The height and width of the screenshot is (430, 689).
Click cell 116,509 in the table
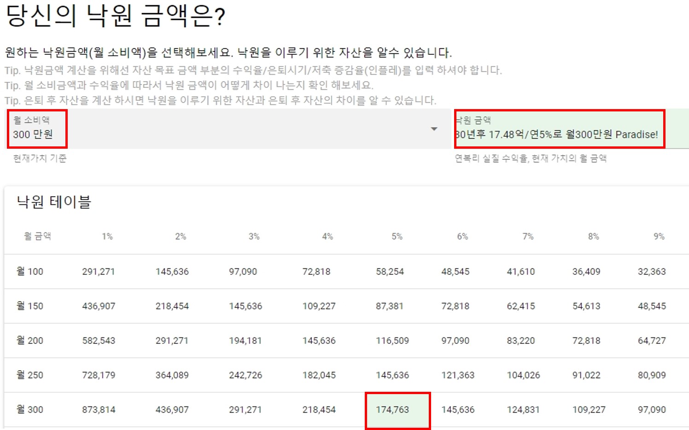coord(392,341)
